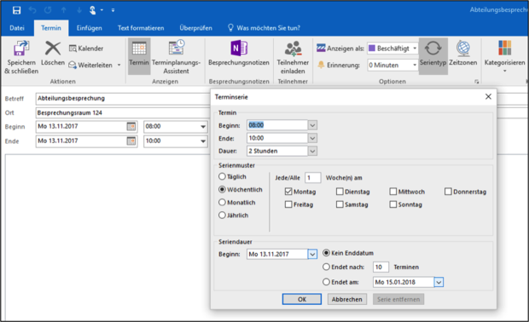This screenshot has height=322, width=529.
Task: Click Speichern & schließen
Action: [21, 57]
